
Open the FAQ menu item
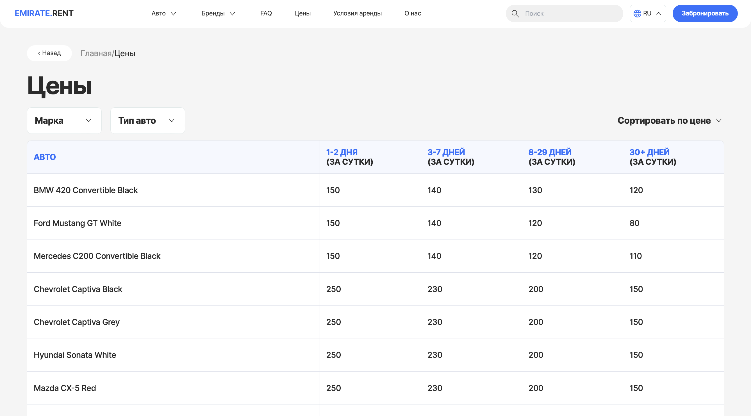click(266, 13)
